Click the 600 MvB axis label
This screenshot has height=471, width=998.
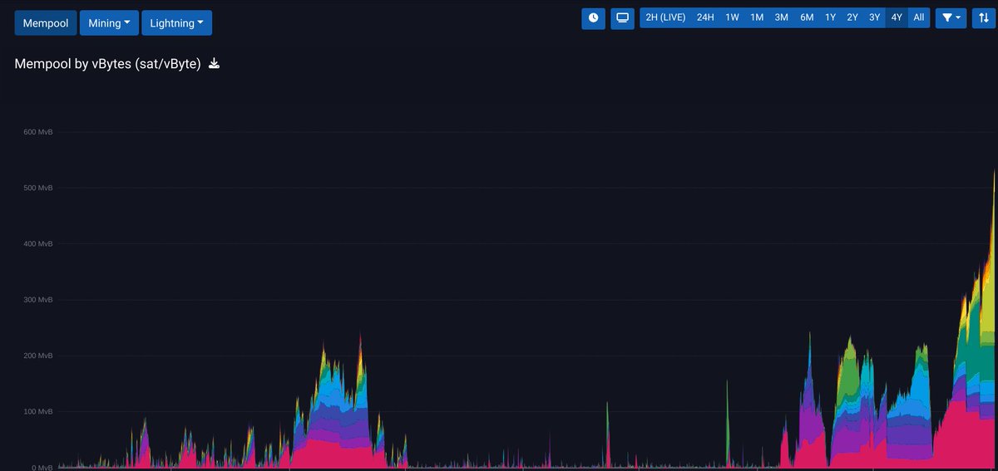38,132
